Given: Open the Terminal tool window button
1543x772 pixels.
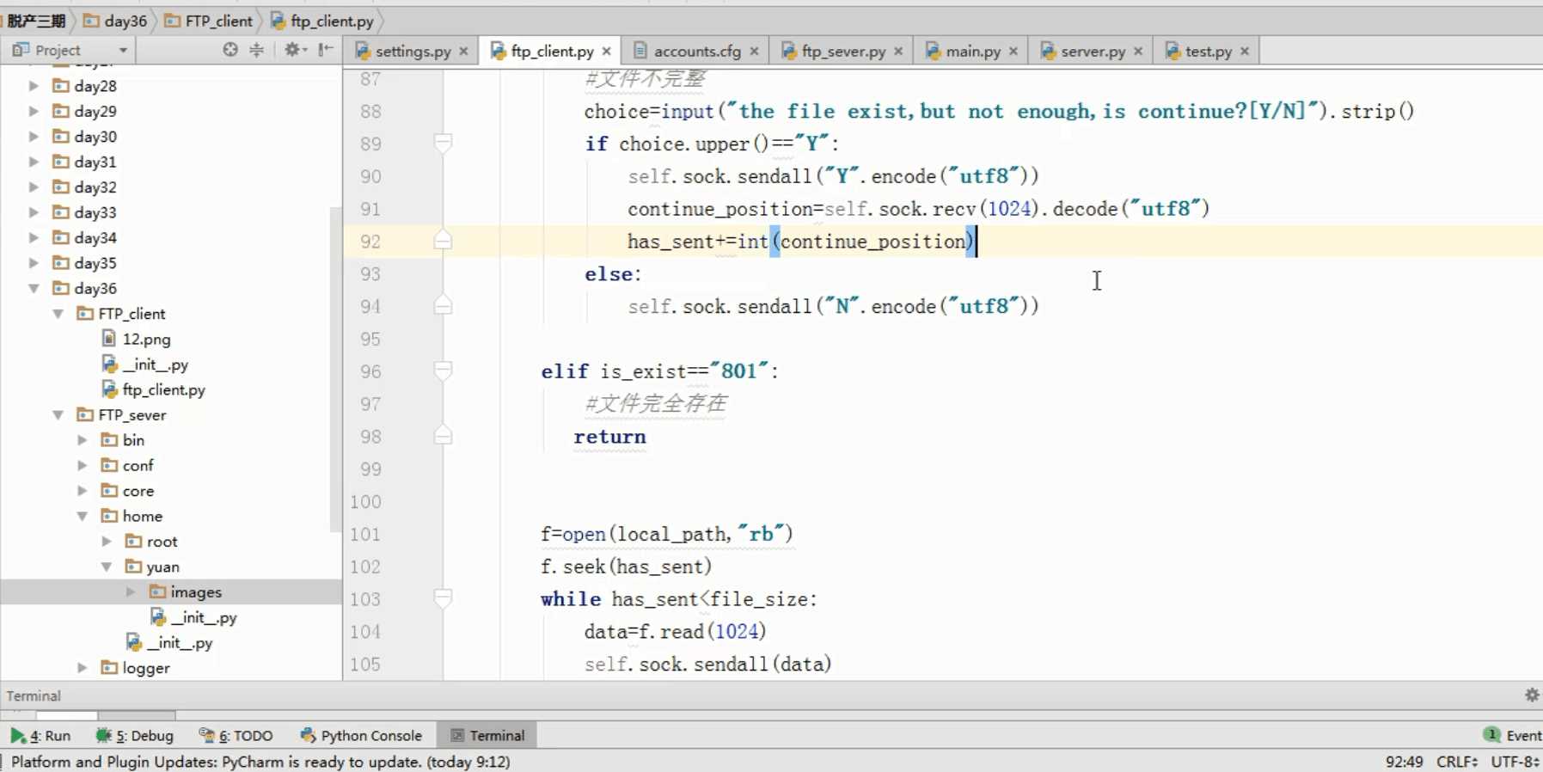Looking at the screenshot, I should point(487,736).
